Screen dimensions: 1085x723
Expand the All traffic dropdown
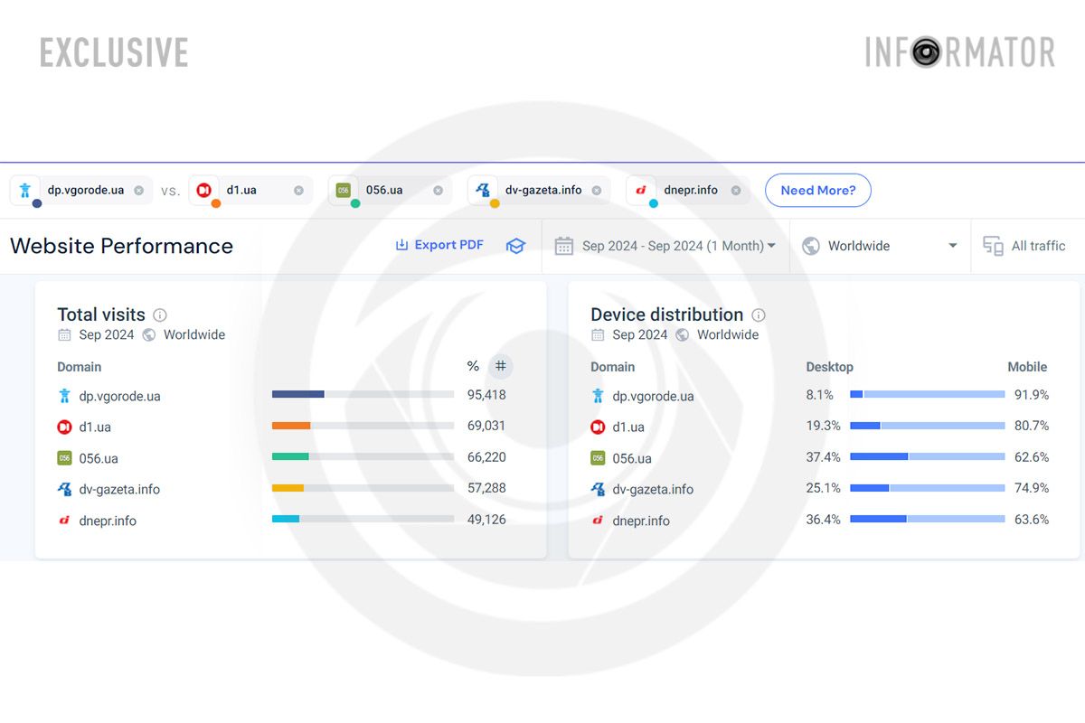click(x=1026, y=245)
